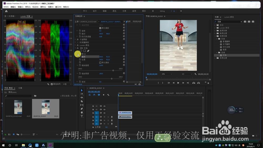
Task: Expand Lumetri 颜色 effect section
Action: (x=75, y=45)
